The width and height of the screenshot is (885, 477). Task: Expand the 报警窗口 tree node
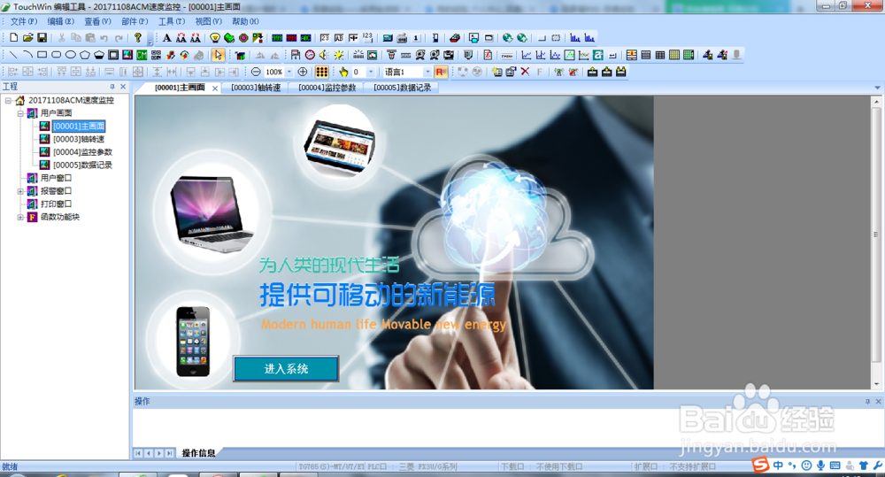[20, 191]
